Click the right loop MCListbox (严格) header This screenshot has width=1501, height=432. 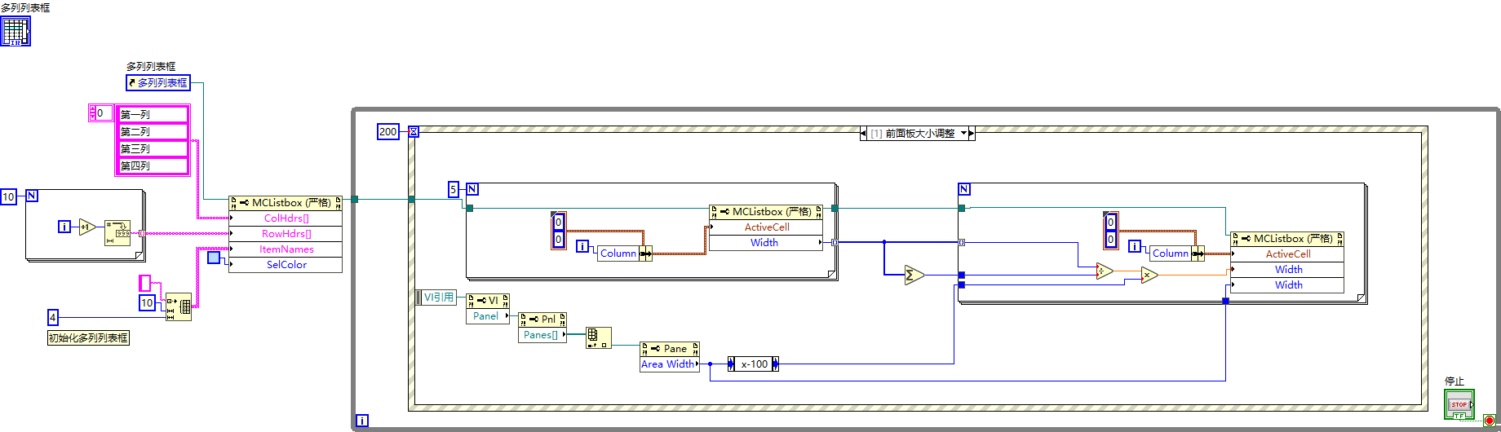(x=1287, y=239)
